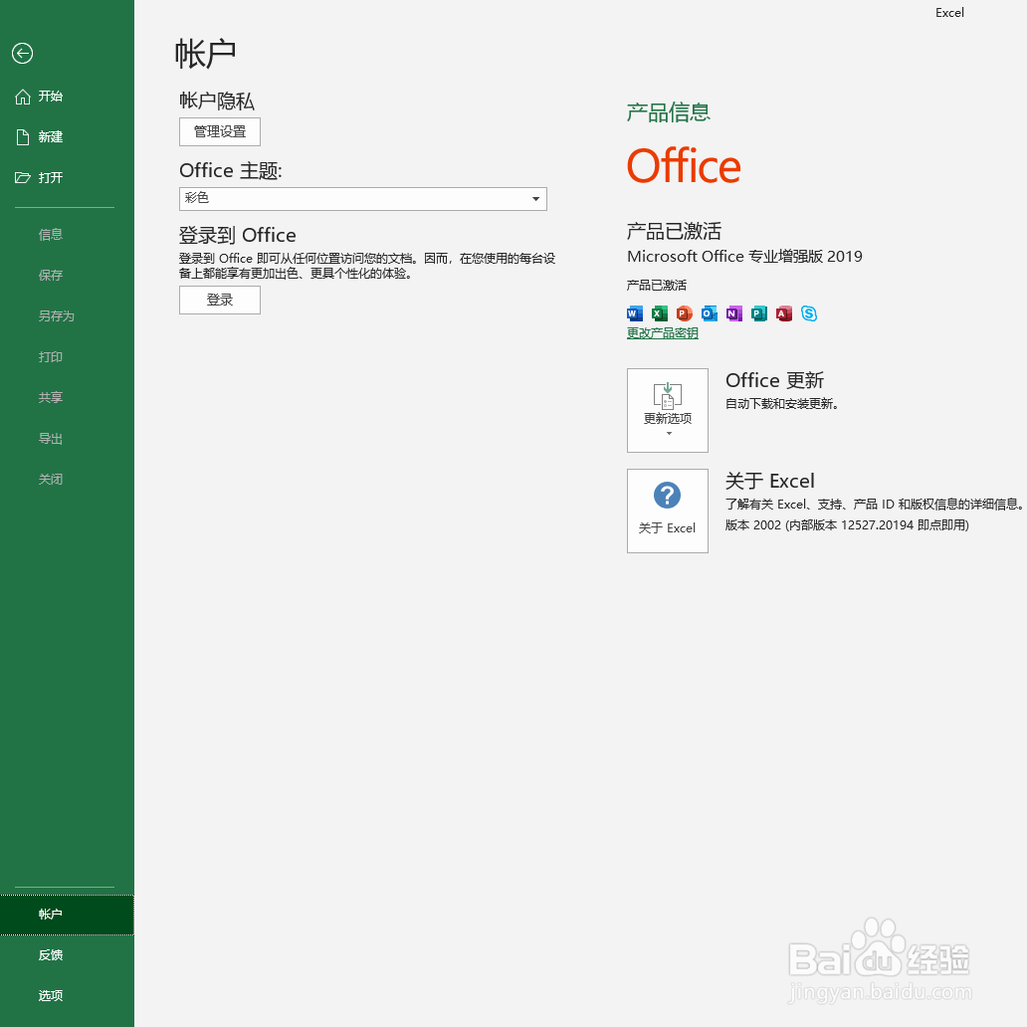Click the Word app icon
The image size is (1027, 1027).
[x=634, y=313]
